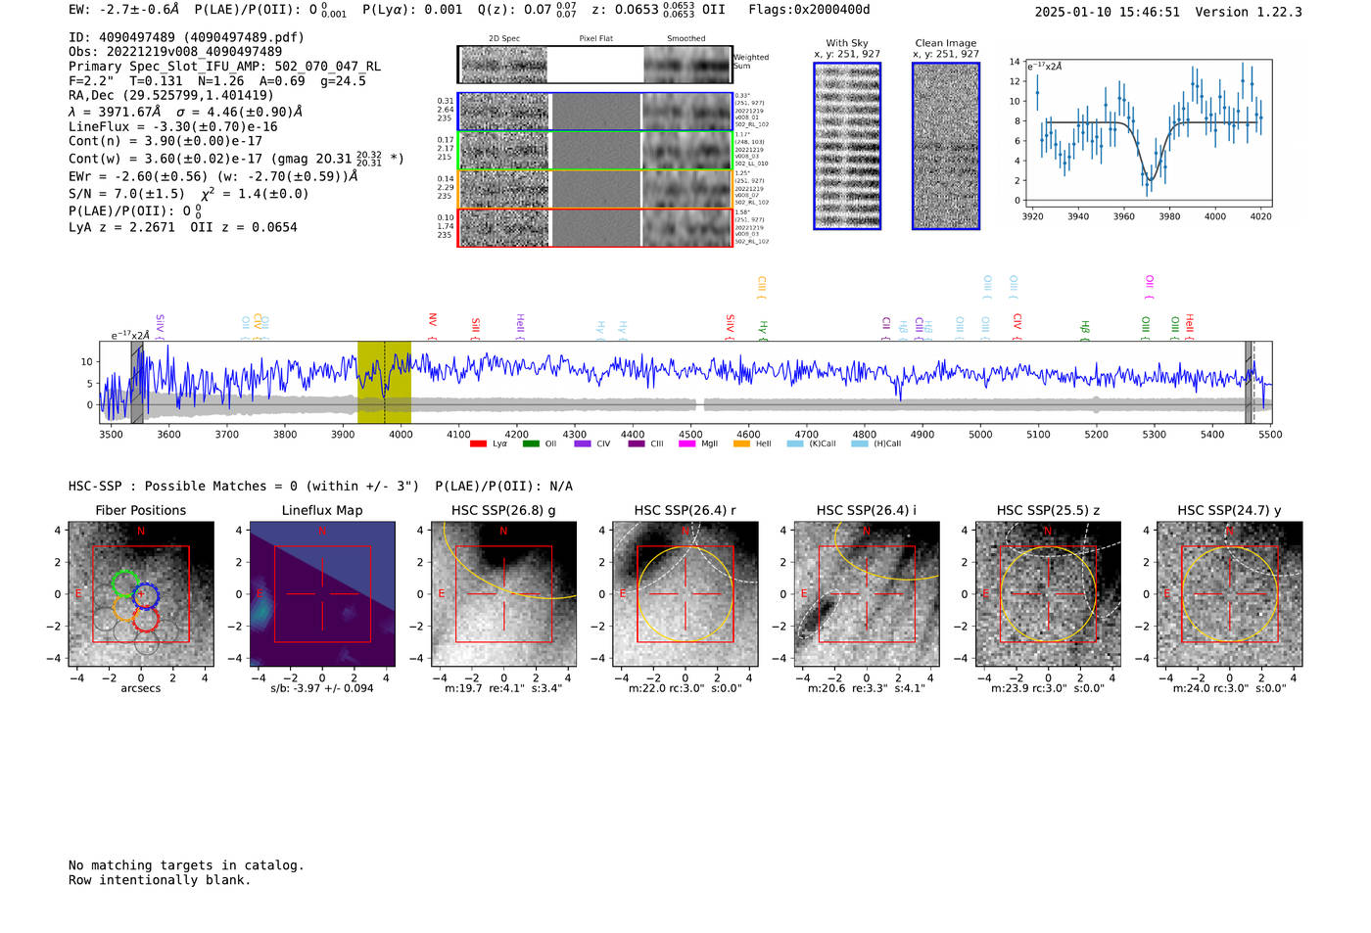Image resolution: width=1371 pixels, height=933 pixels.
Task: Open the Lineflux Map thumbnail
Action: coord(322,594)
